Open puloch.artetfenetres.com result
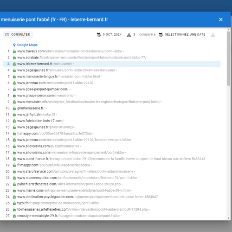The width and height of the screenshot is (232, 232). coord(69,184)
